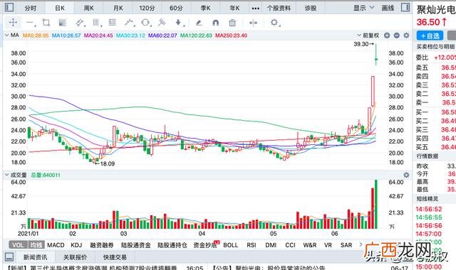
Task: Open drawing toolbar settings gear
Action: click(x=274, y=22)
